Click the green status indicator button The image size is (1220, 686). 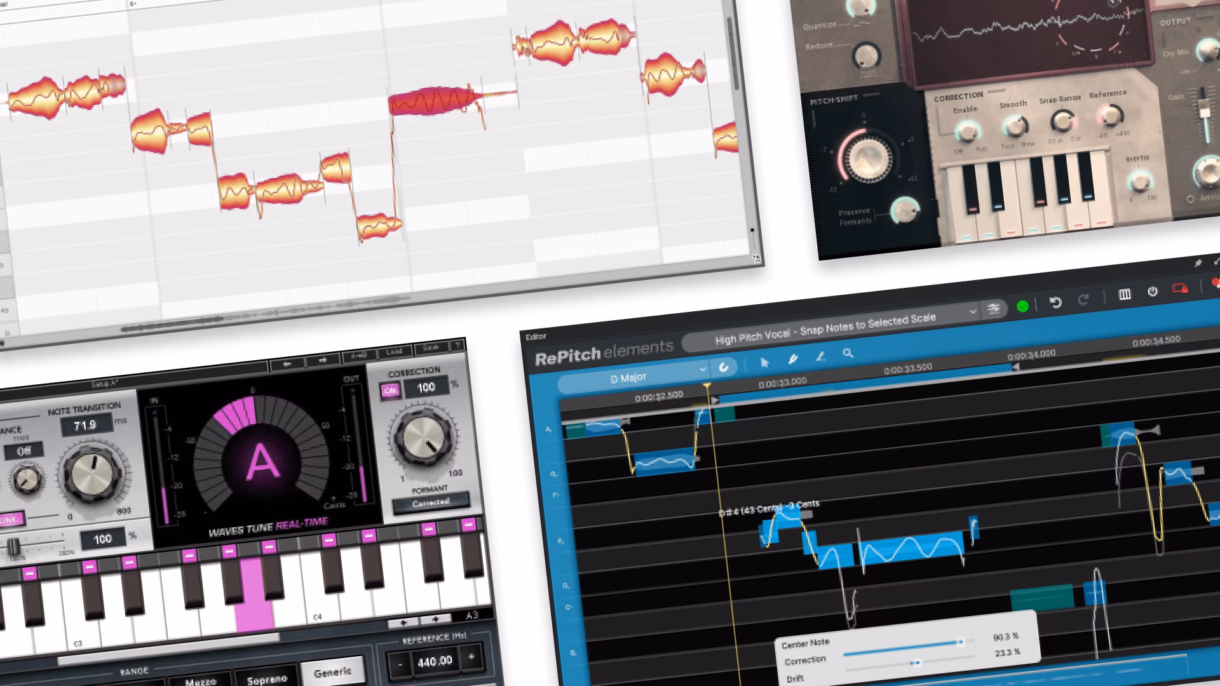point(1022,306)
